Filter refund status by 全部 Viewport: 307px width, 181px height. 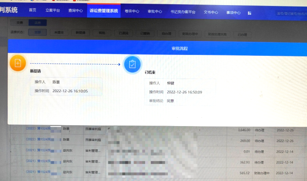37,32
